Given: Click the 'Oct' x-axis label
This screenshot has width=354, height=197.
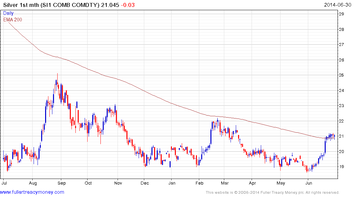Looking at the screenshot, I should [88, 183].
